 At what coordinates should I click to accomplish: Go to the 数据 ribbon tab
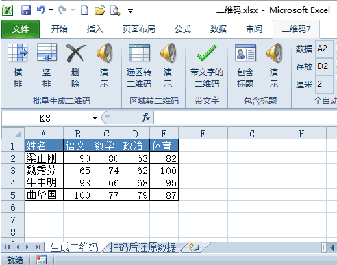point(219,29)
